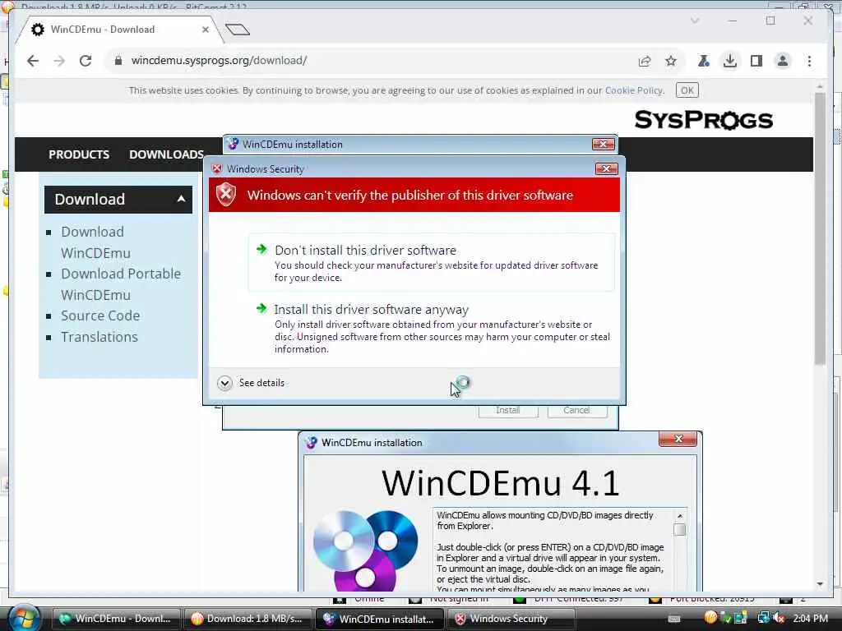Switch to Windows Security taskbar button
This screenshot has height=631, width=842.
click(510, 619)
